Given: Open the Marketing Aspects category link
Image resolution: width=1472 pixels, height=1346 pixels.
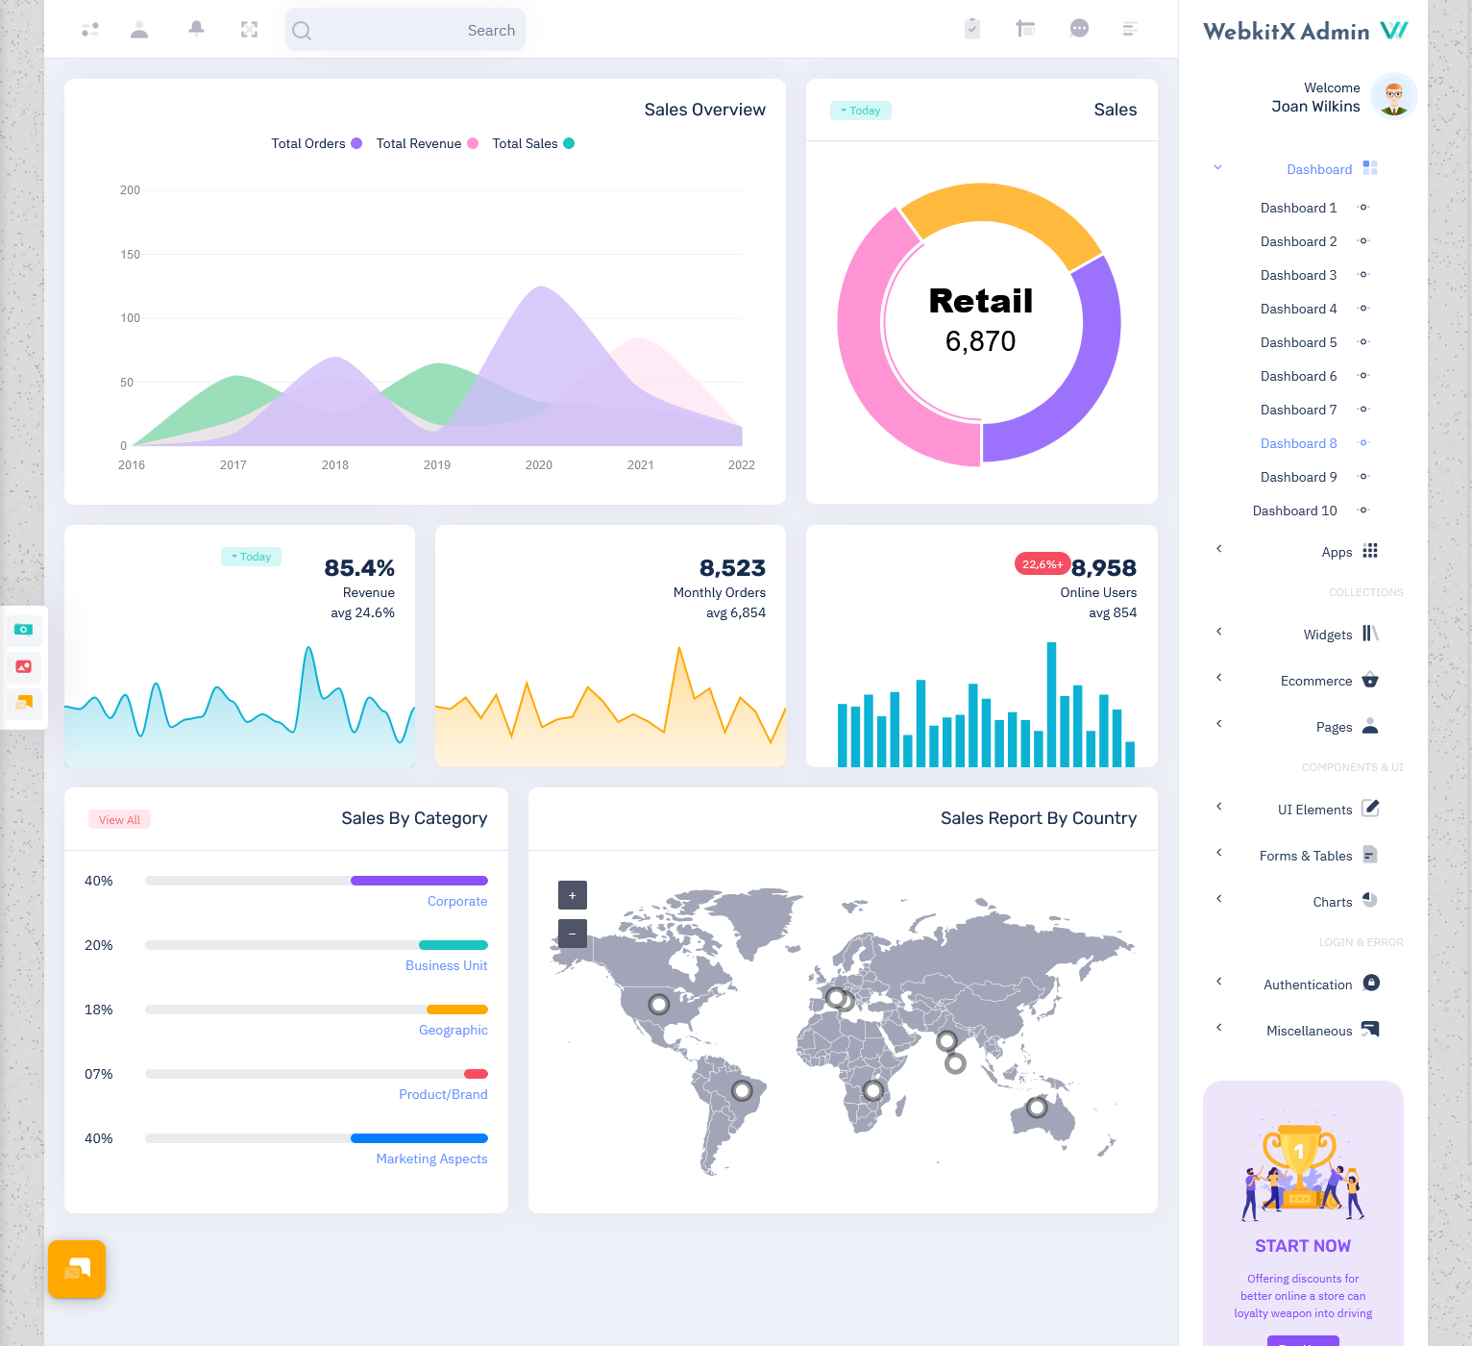Looking at the screenshot, I should click(x=431, y=1159).
